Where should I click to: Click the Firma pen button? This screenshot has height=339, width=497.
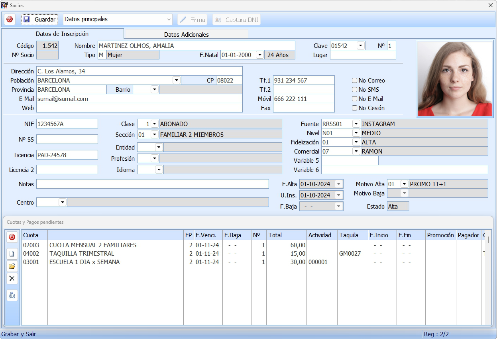click(x=192, y=20)
